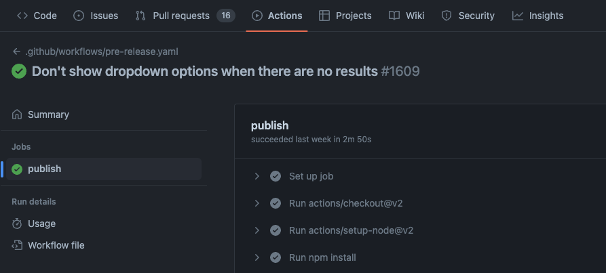Click the Projects table icon
The height and width of the screenshot is (273, 606).
click(324, 16)
